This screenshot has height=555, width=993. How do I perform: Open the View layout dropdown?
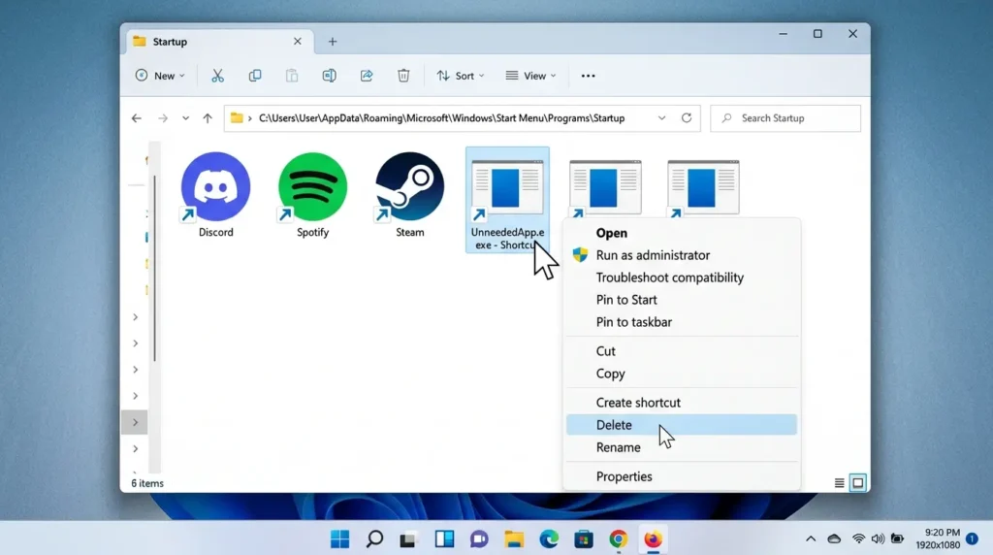(530, 76)
